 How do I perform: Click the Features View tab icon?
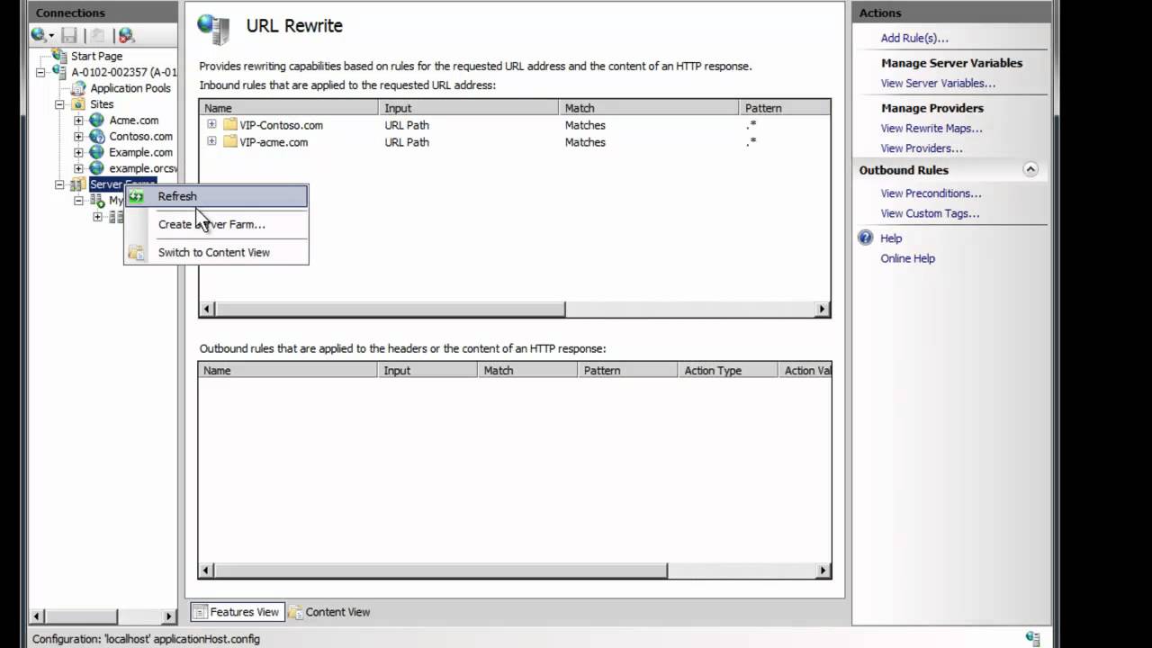[200, 612]
